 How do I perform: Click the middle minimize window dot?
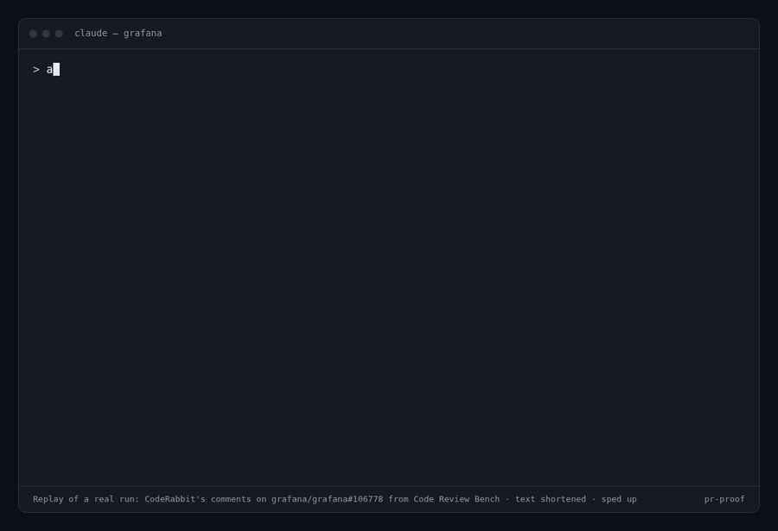[46, 34]
